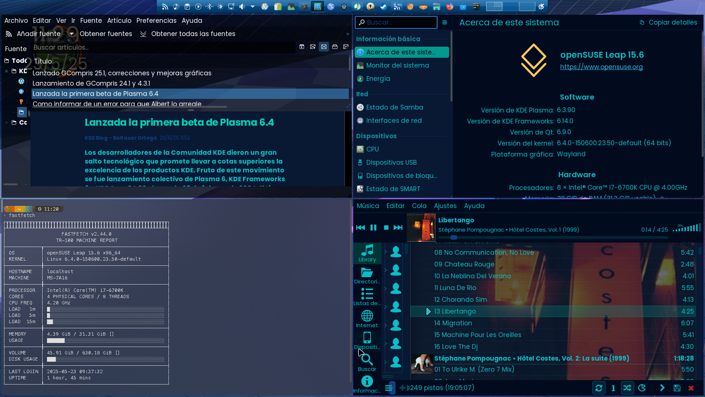Open Internet sidebar section in music player
This screenshot has width=705, height=397.
(x=367, y=319)
